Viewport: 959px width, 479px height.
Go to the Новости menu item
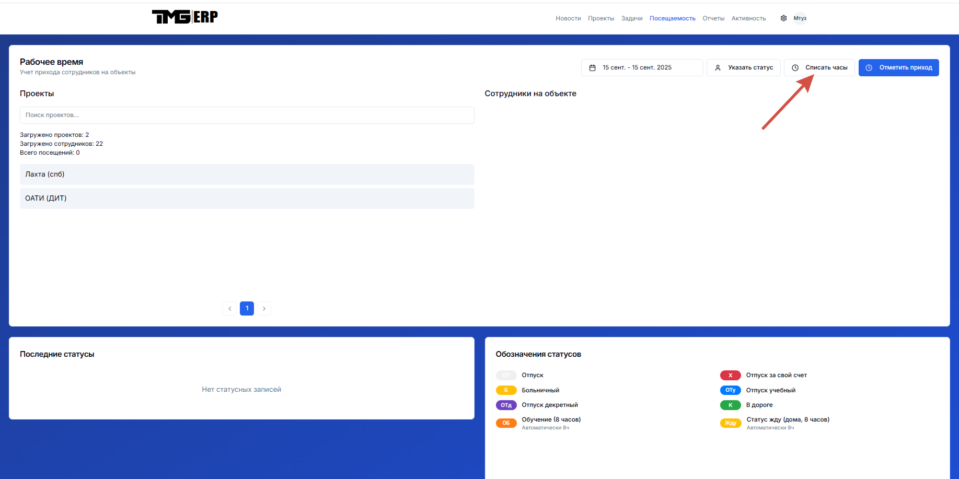(x=568, y=18)
